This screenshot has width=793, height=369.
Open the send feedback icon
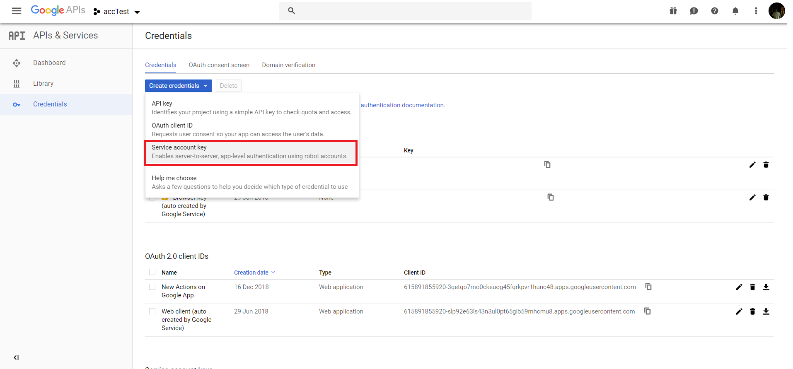click(x=694, y=11)
